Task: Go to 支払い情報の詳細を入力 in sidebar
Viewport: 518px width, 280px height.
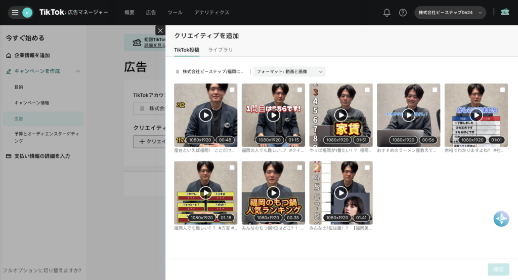Action: coord(42,156)
